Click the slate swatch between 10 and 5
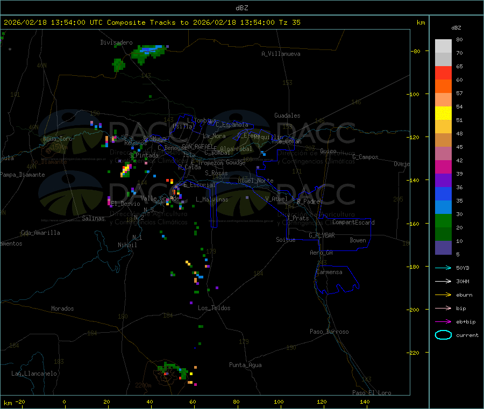This screenshot has width=484, height=409. tap(443, 248)
